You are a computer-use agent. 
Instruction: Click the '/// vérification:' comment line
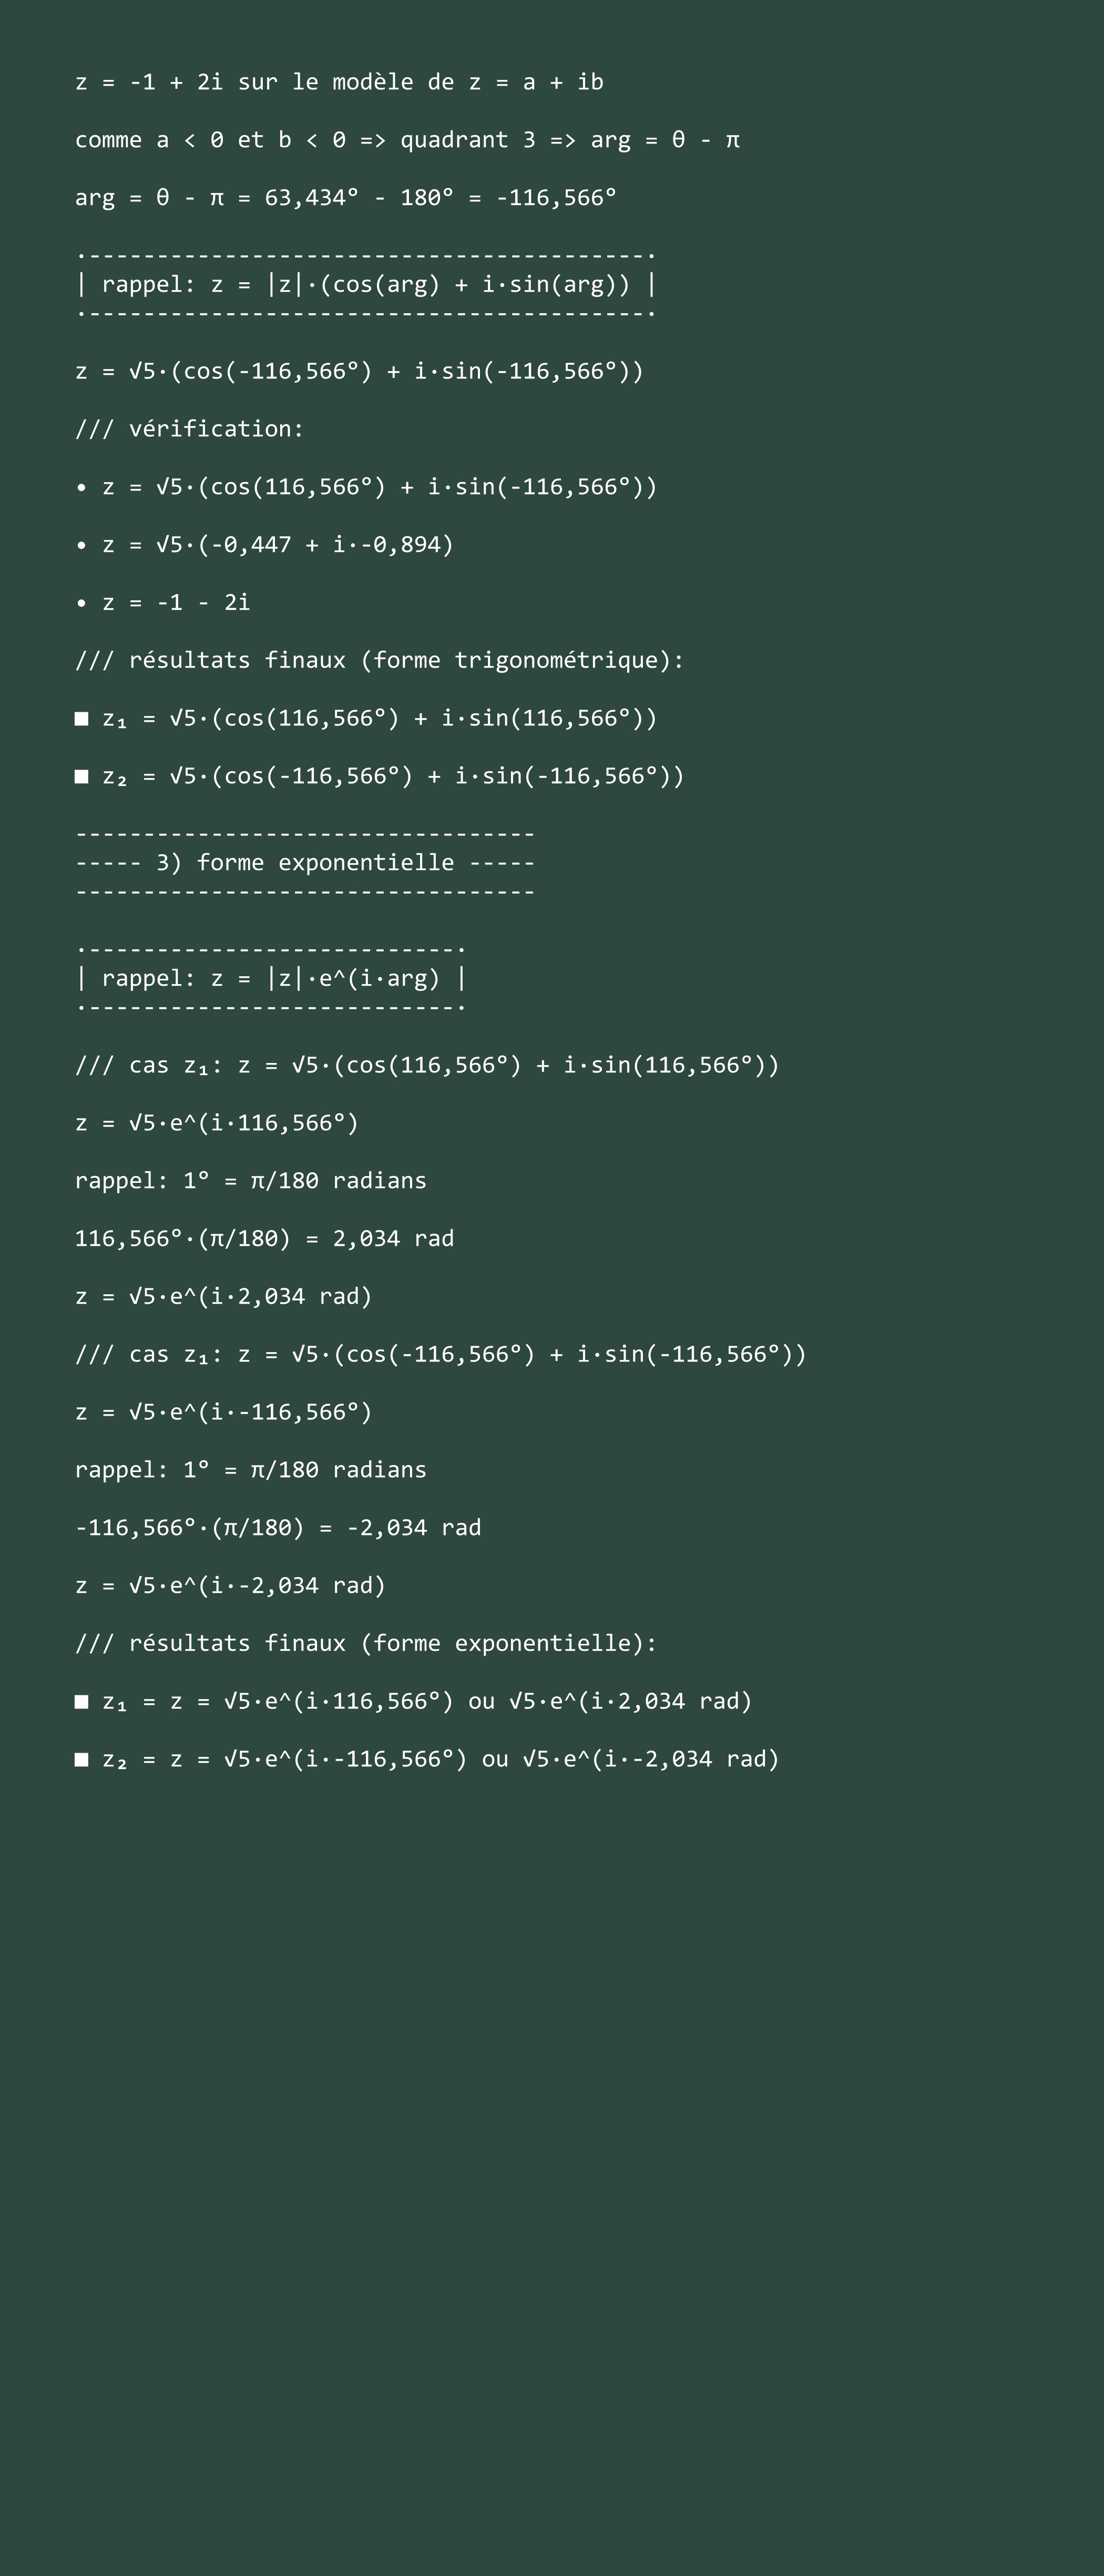click(189, 429)
